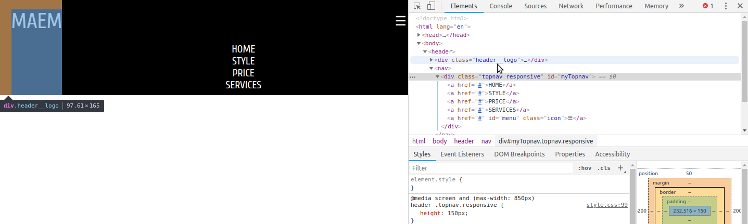This screenshot has height=224, width=748.
Task: Click the Filter styles input field
Action: [x=491, y=168]
